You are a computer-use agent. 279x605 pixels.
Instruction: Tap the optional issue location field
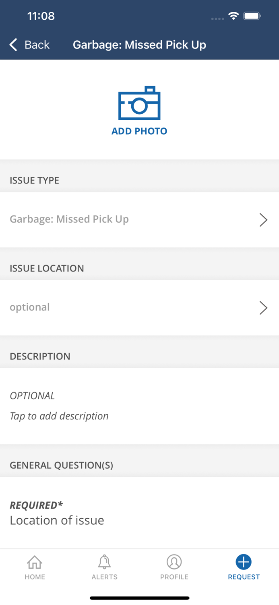139,307
